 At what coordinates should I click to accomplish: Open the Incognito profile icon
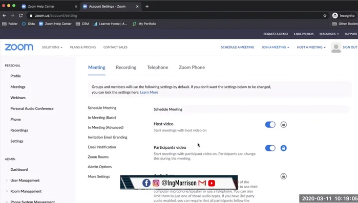pos(335,15)
